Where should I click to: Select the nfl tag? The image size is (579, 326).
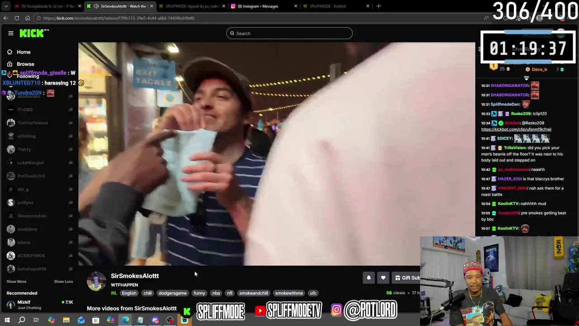click(x=229, y=293)
